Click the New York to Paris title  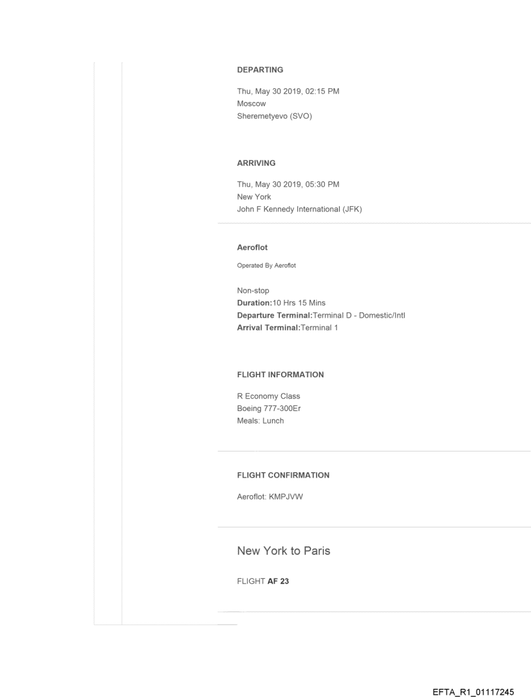[x=283, y=551]
